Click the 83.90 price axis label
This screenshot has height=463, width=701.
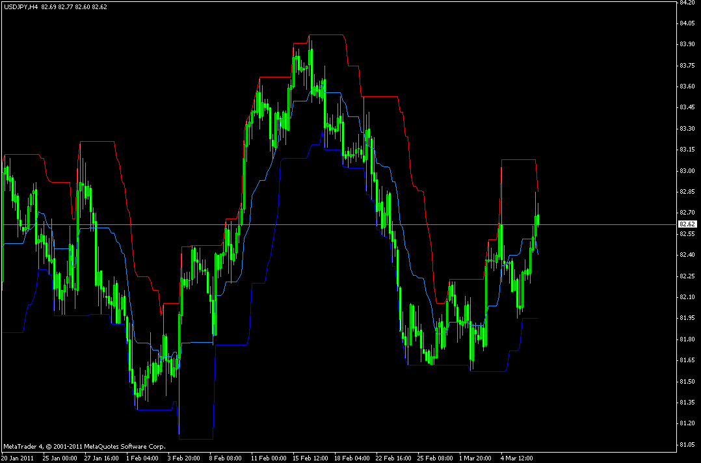687,44
